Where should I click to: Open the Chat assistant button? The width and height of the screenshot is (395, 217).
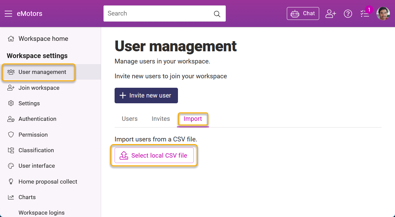coord(303,13)
